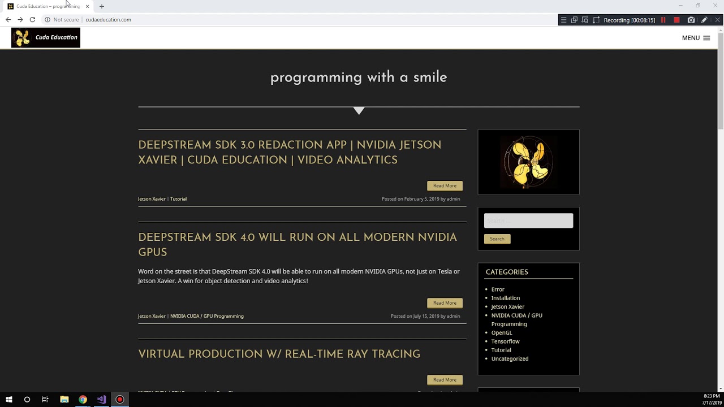Open the Jetson Xavier category in sidebar
The height and width of the screenshot is (407, 724).
point(508,307)
